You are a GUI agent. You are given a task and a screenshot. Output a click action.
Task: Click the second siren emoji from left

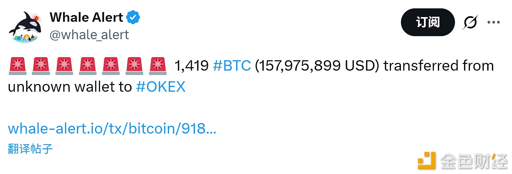(40, 66)
